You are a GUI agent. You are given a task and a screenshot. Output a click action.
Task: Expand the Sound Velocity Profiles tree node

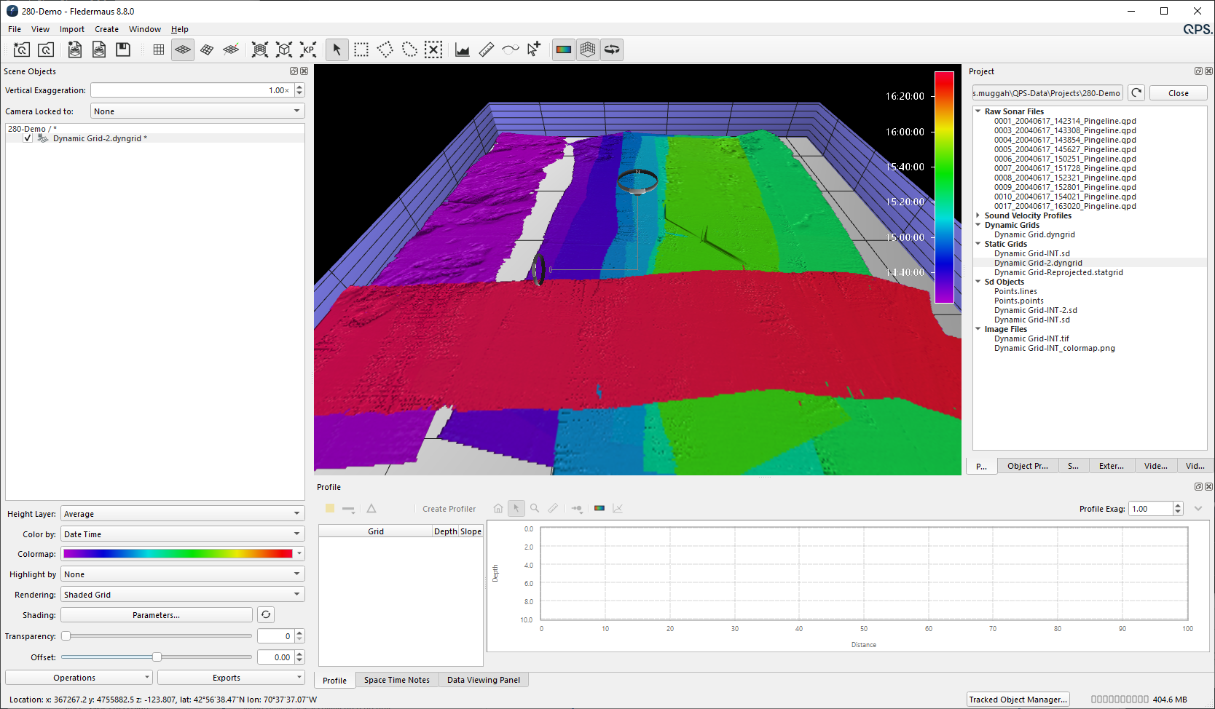coord(978,215)
